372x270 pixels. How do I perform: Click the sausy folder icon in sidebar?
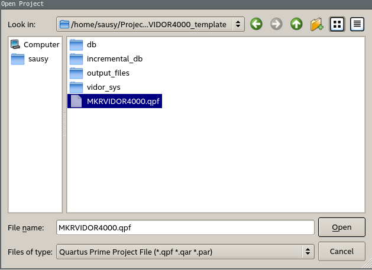[x=18, y=59]
